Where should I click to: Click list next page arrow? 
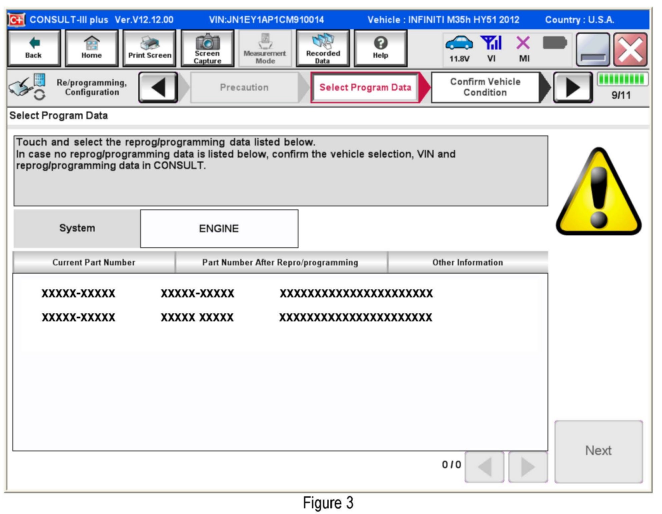(528, 466)
